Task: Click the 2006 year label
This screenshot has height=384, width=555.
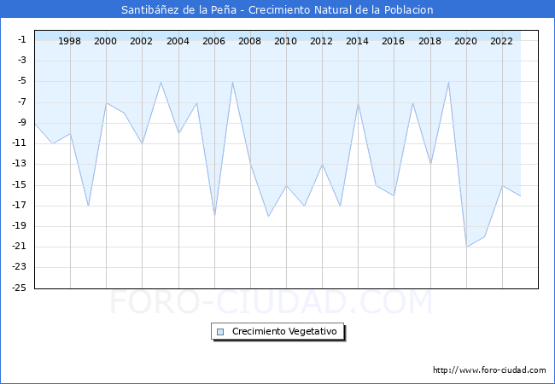Action: coord(213,41)
